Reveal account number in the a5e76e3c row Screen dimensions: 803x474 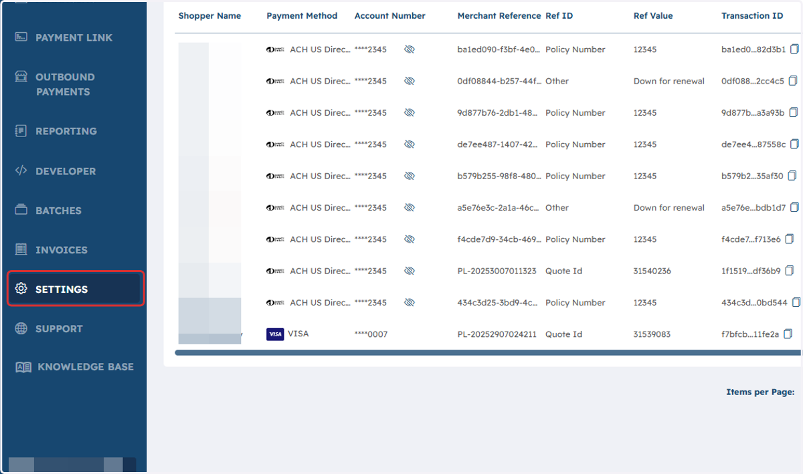coord(410,208)
